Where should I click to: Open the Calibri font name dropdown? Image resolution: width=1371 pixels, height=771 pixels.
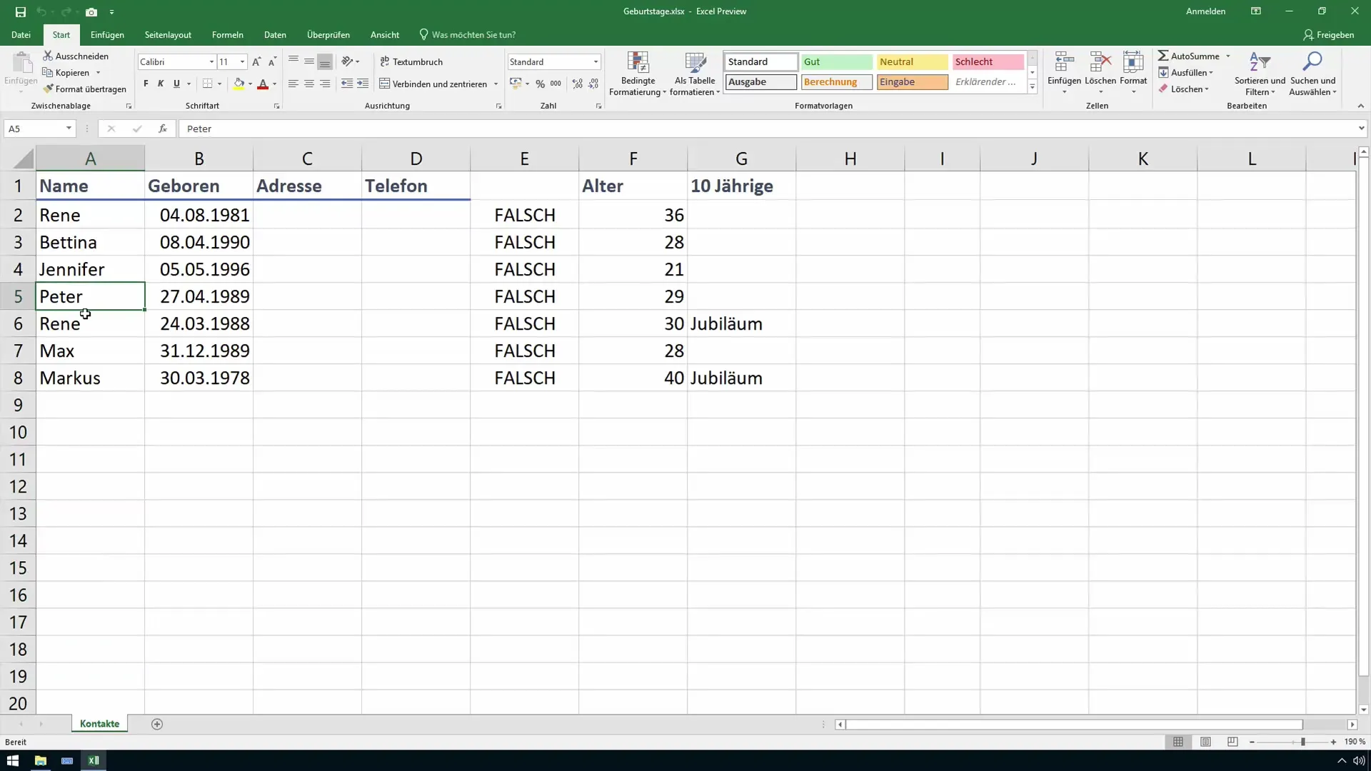point(211,62)
